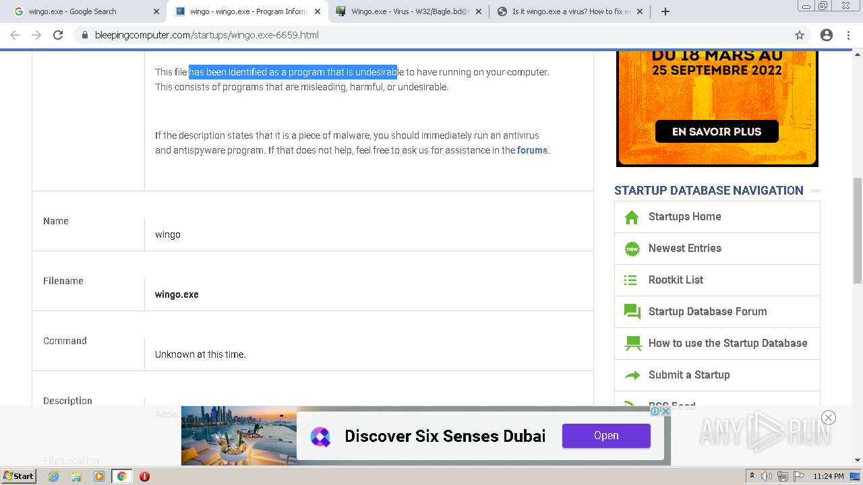Bookmark this page with the star
The height and width of the screenshot is (485, 863).
800,35
